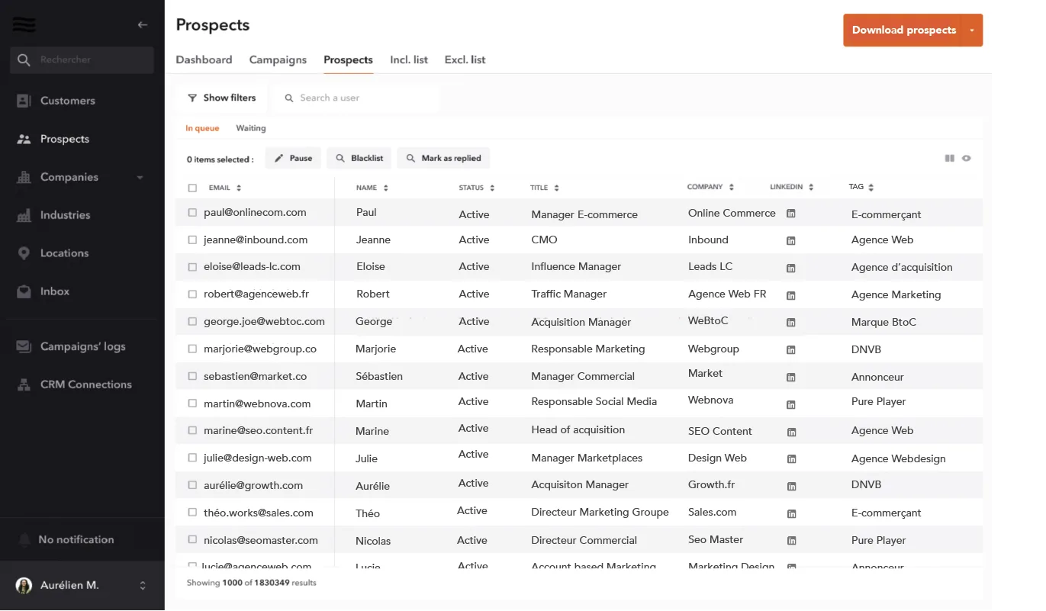Click the Directeur Marketing Groupe title cell
Image resolution: width=1046 pixels, height=611 pixels.
point(600,512)
